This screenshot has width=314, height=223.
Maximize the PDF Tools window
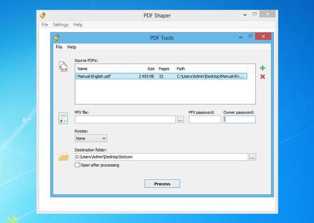click(x=250, y=37)
